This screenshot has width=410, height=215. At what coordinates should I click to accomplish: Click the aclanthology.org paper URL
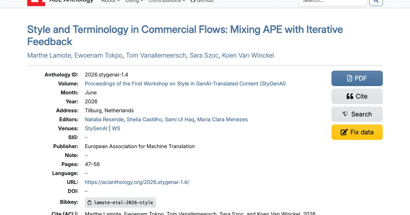tap(137, 182)
